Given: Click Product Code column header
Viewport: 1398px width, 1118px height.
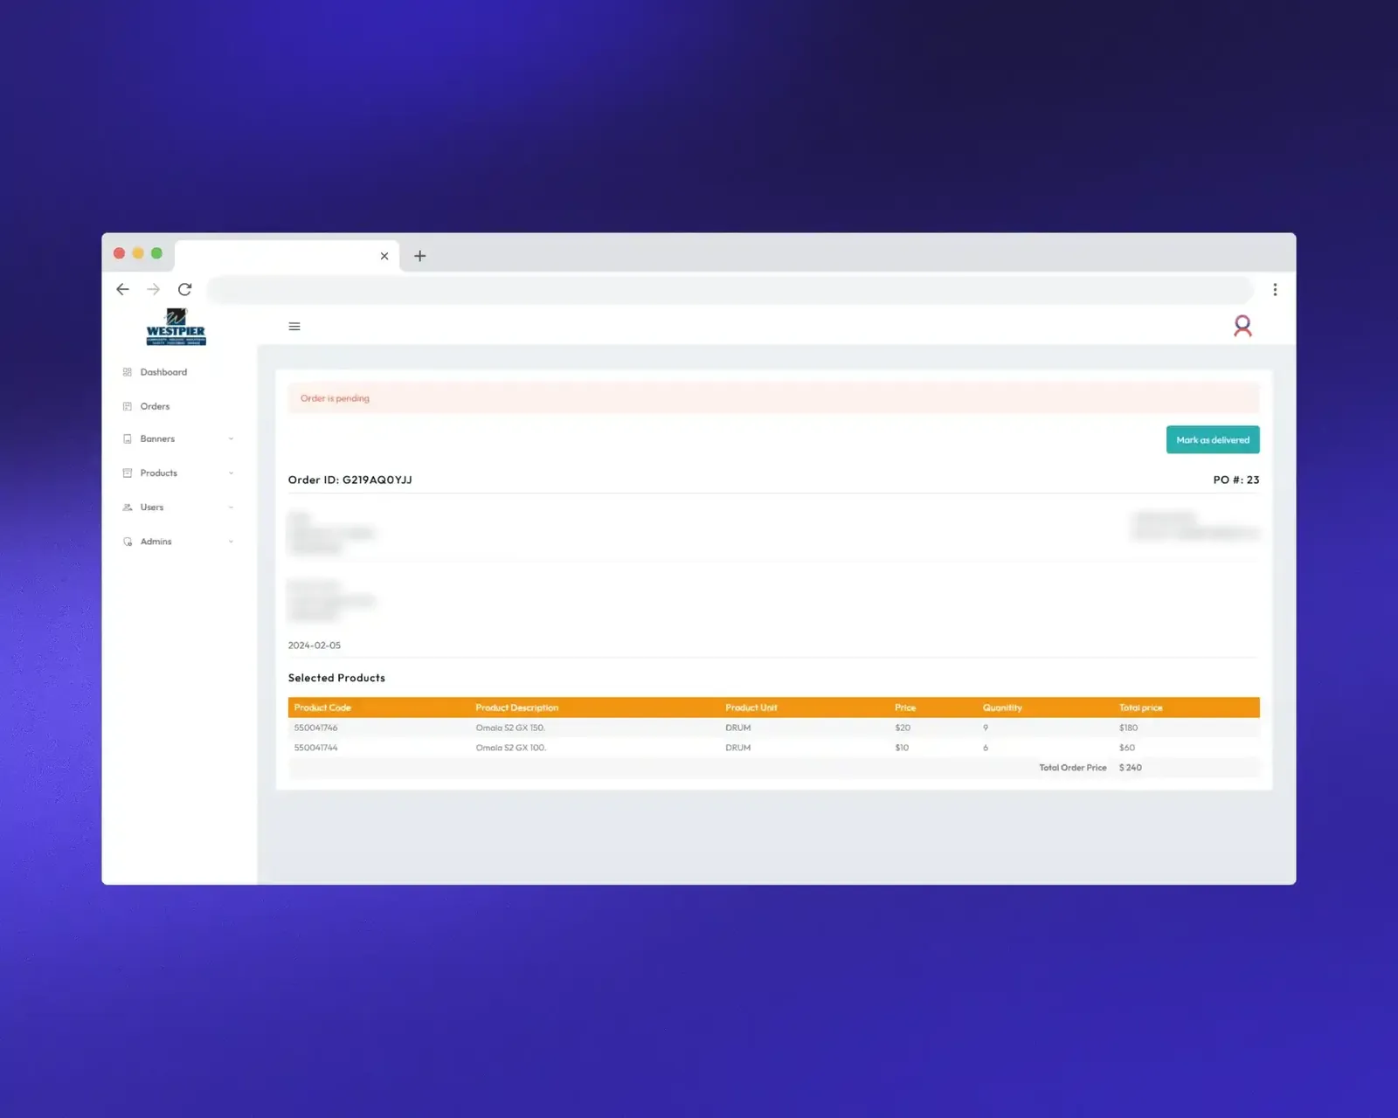Looking at the screenshot, I should click(x=322, y=707).
